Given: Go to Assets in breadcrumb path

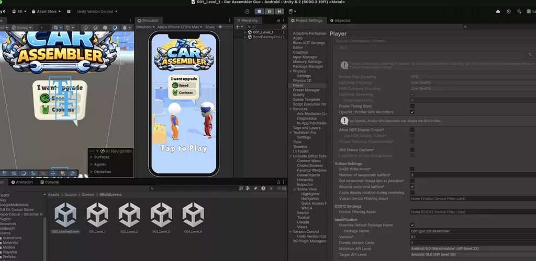Looking at the screenshot, I should 53,195.
